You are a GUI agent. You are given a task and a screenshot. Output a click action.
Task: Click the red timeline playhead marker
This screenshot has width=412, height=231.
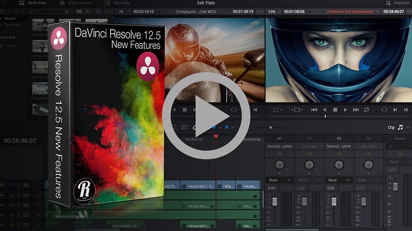point(216,136)
